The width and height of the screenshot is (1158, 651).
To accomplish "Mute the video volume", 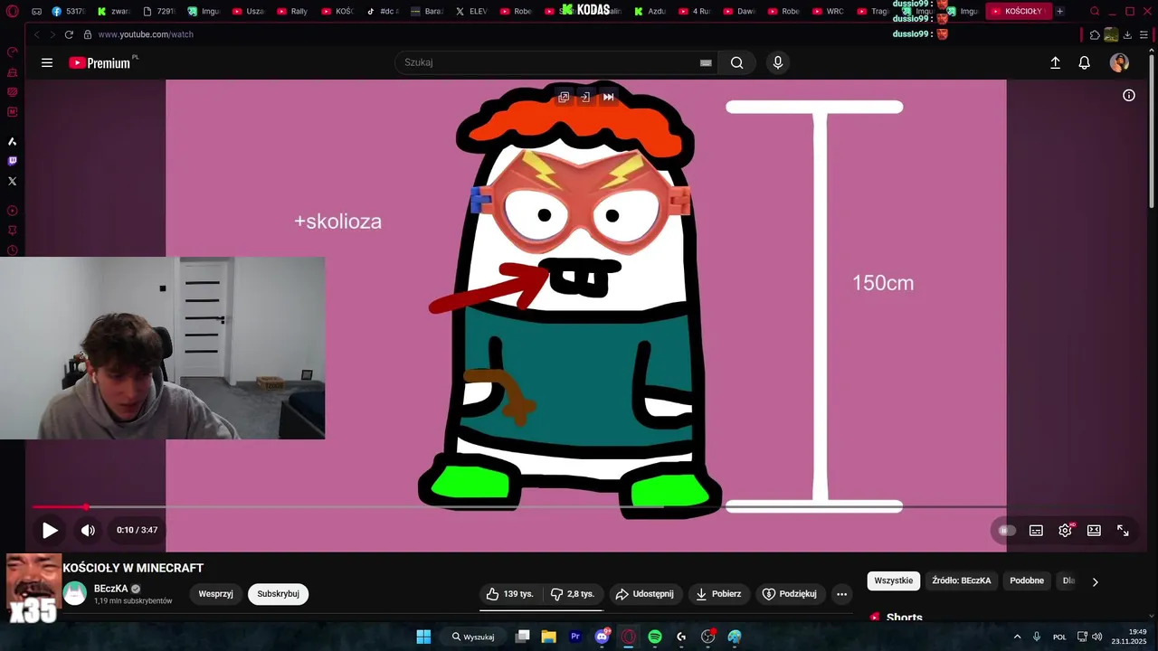I will click(x=88, y=531).
